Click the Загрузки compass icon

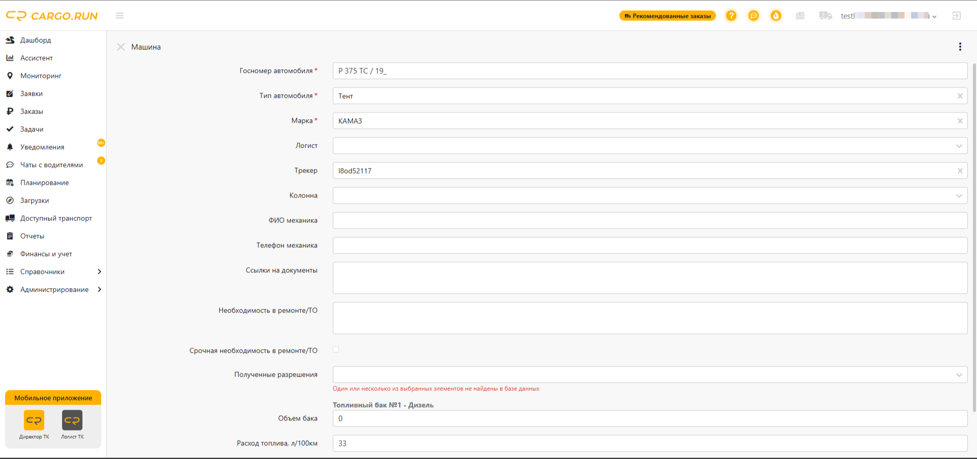point(10,200)
